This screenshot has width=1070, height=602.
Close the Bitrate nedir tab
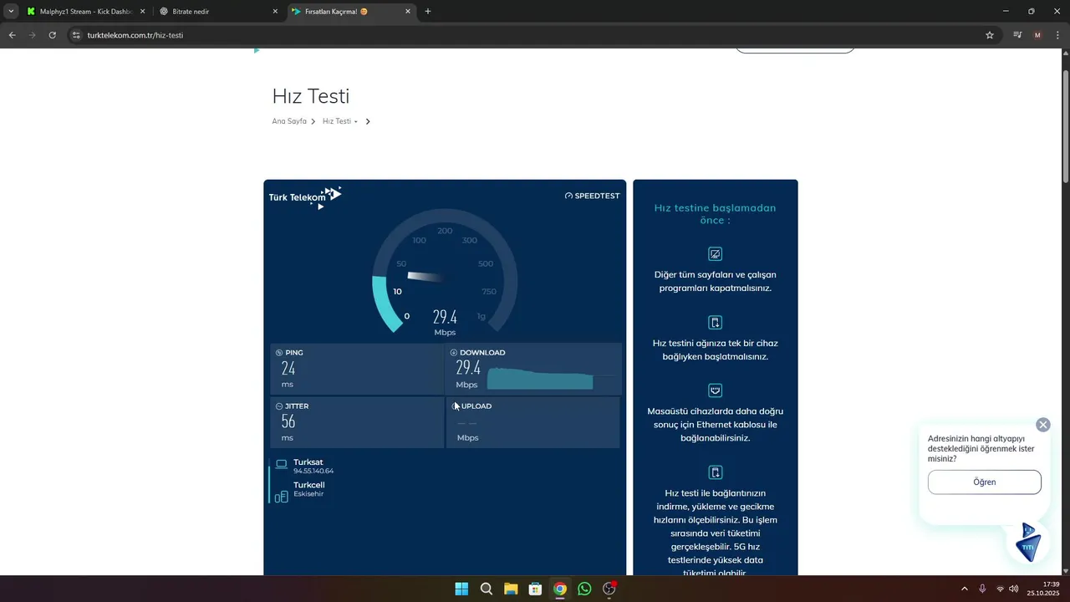[x=275, y=12]
